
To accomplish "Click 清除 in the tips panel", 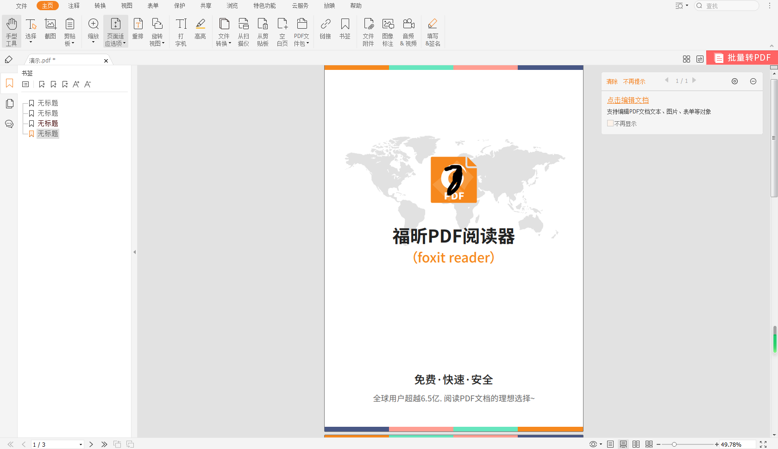I will (612, 81).
